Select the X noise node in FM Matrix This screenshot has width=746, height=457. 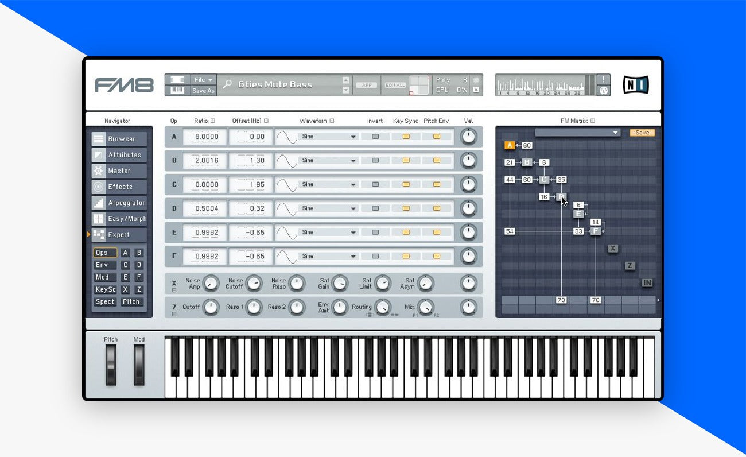[x=613, y=249]
